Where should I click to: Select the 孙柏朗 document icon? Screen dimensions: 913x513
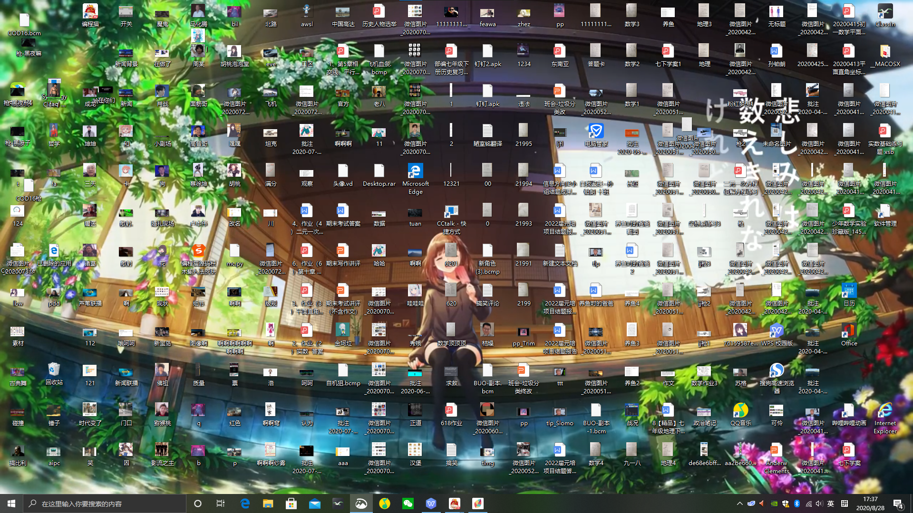pyautogui.click(x=777, y=55)
